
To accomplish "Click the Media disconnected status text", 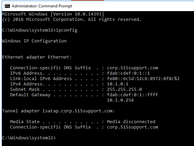I will (131, 121).
